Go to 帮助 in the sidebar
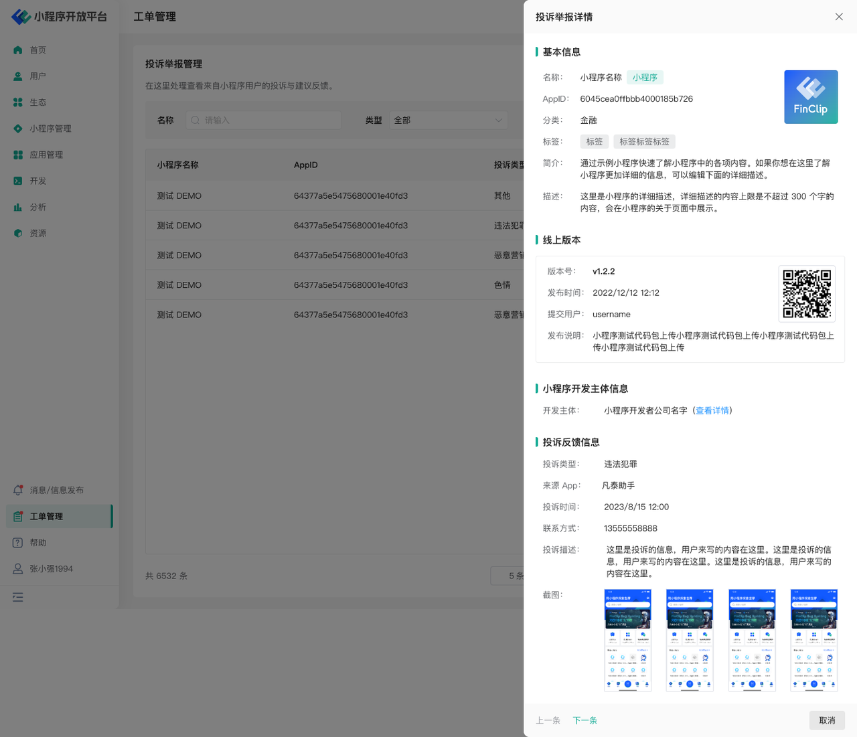 pos(38,542)
